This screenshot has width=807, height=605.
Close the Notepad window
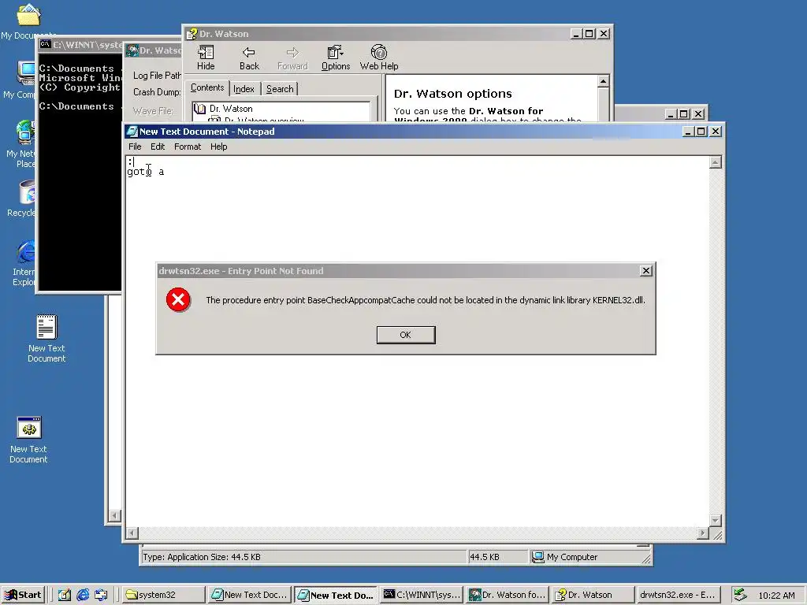716,132
